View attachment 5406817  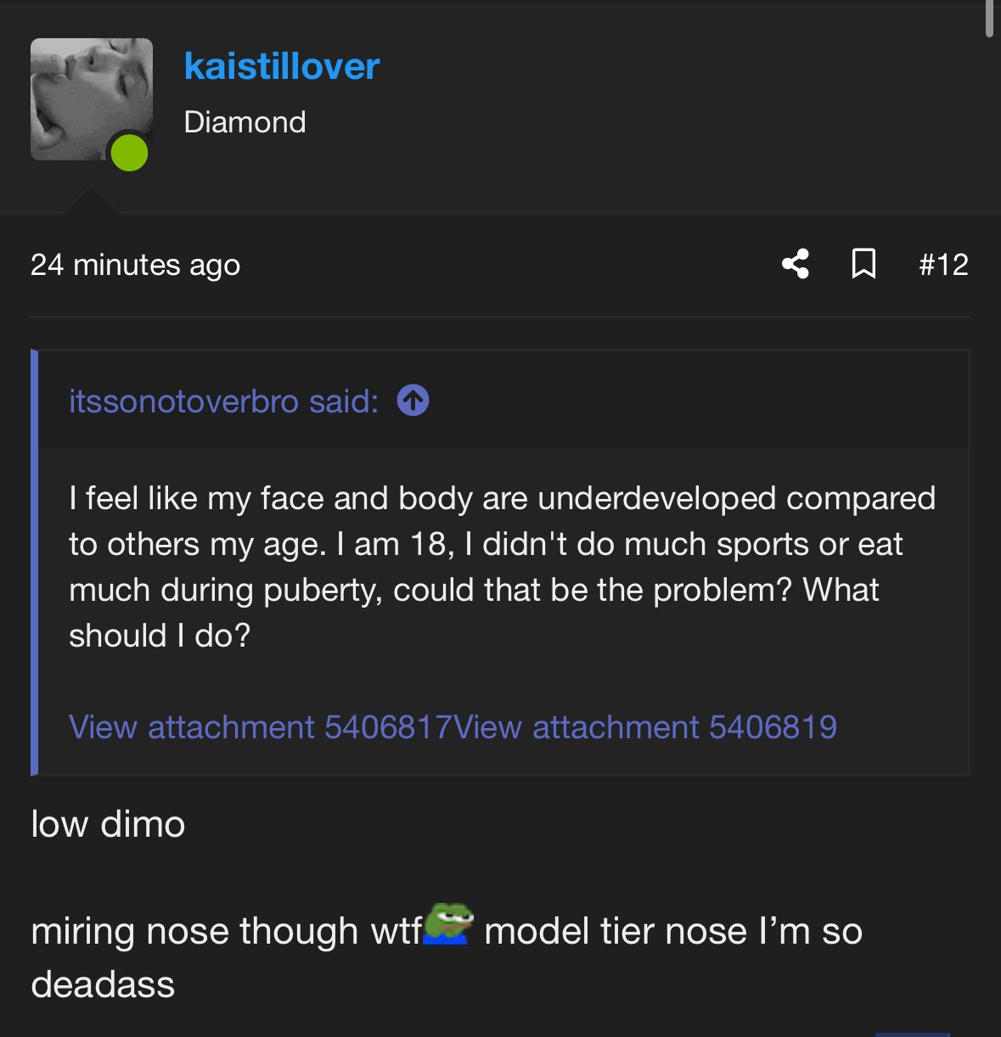(261, 727)
